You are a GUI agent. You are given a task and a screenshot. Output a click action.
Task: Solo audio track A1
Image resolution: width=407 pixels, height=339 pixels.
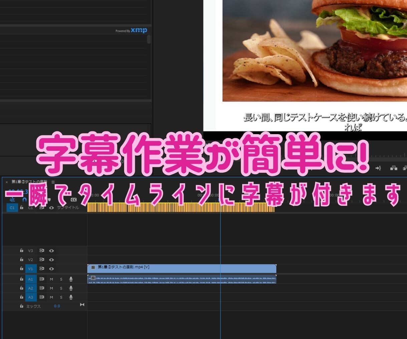61,279
